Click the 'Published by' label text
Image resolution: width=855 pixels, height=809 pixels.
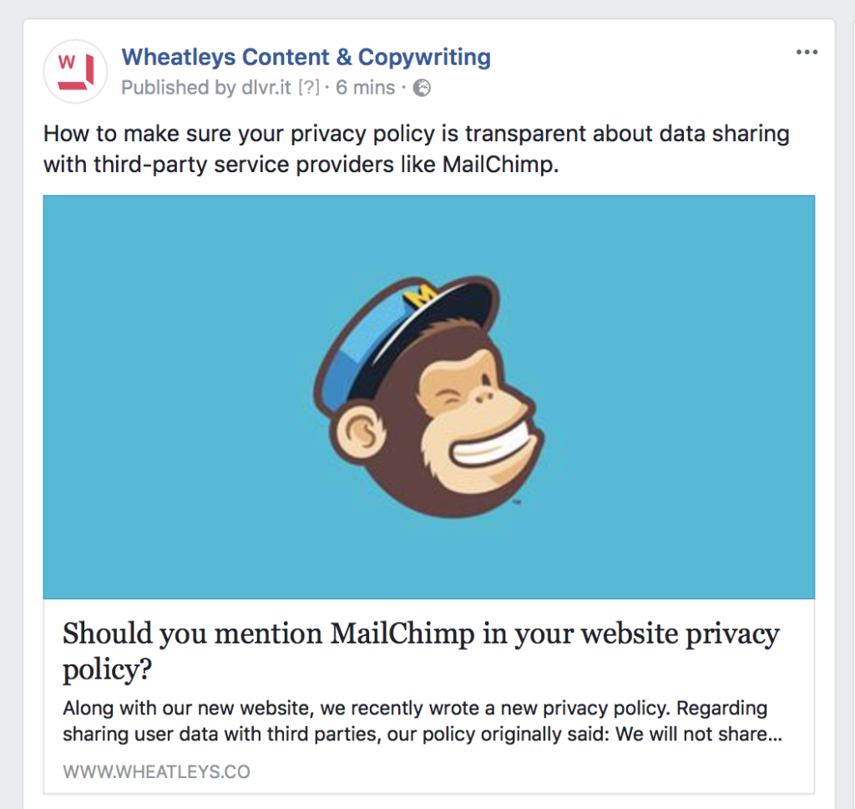(179, 88)
